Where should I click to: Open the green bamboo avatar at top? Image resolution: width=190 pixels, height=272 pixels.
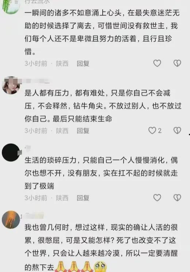(x=11, y=5)
